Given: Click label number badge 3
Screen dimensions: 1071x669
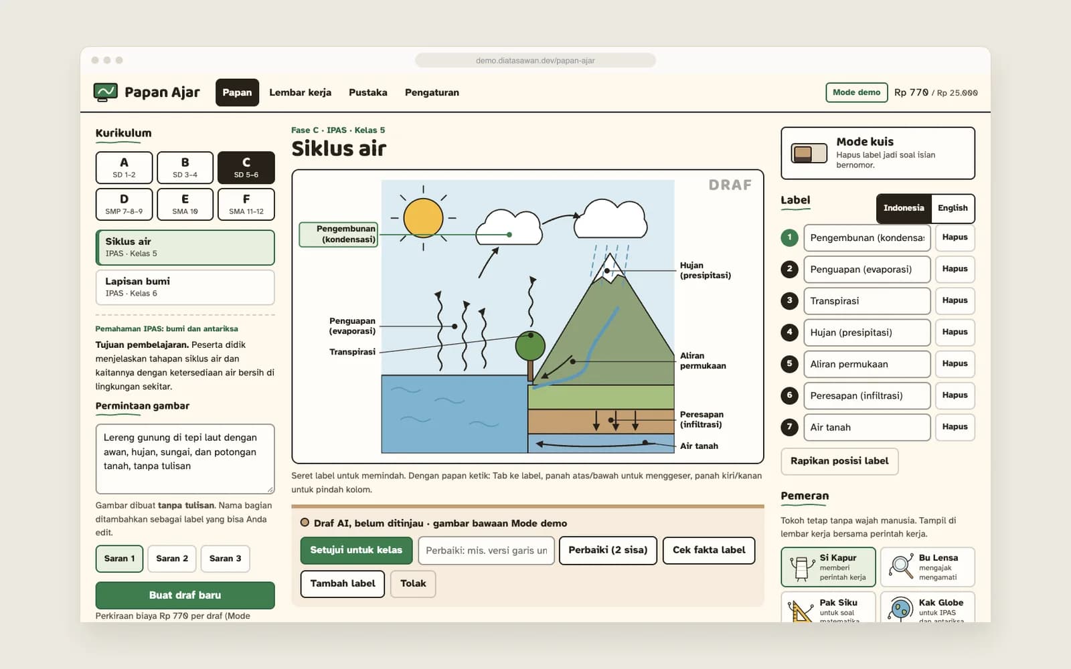Looking at the screenshot, I should tap(789, 300).
